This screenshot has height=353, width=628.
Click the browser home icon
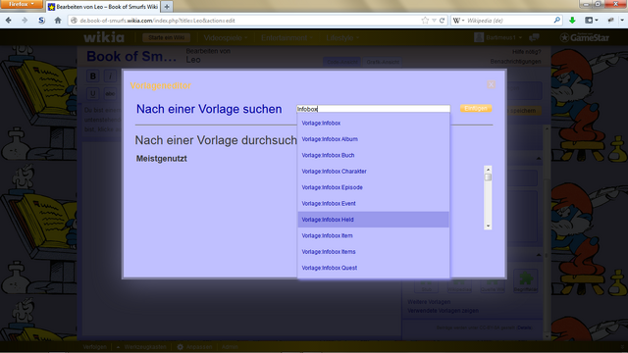58,20
